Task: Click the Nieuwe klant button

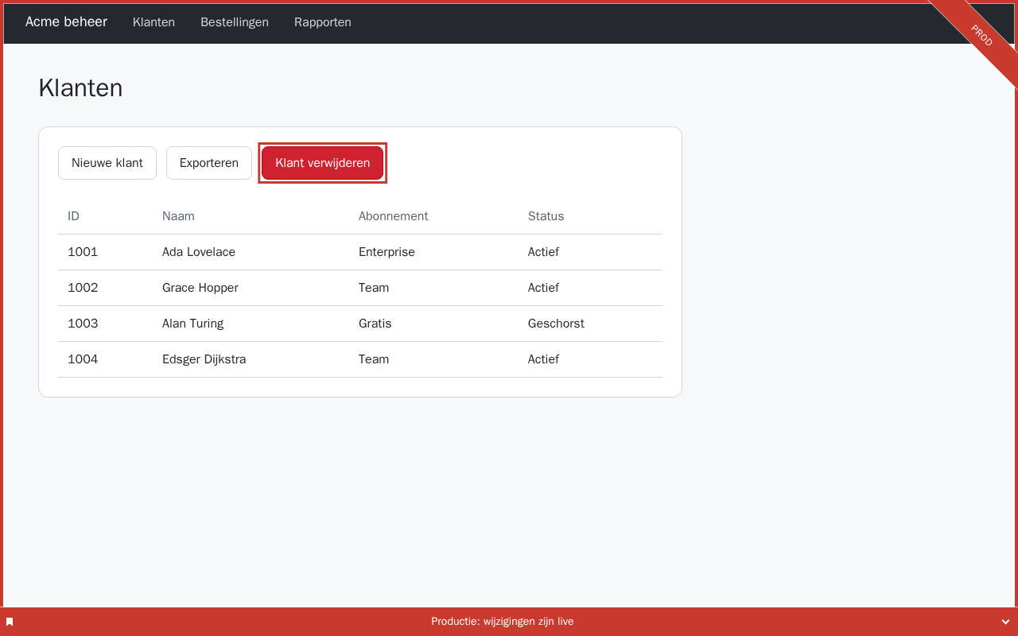Action: click(107, 163)
